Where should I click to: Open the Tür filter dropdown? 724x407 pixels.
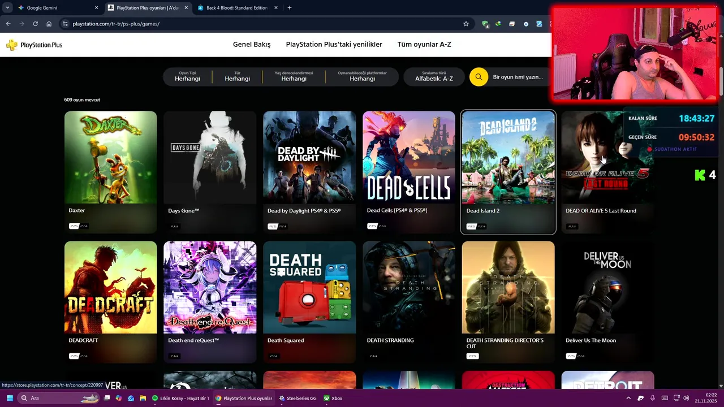coord(237,77)
